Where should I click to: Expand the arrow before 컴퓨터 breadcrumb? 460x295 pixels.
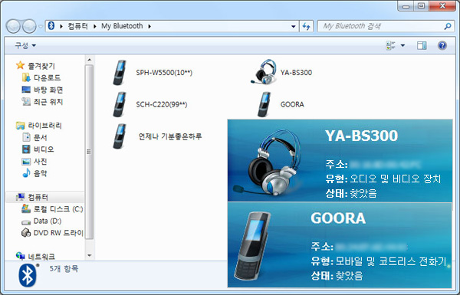[x=61, y=26]
